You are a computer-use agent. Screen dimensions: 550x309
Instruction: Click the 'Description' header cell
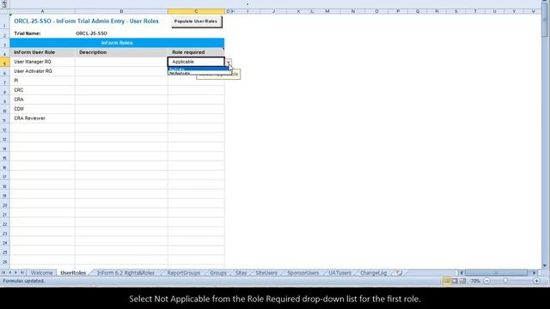point(121,52)
